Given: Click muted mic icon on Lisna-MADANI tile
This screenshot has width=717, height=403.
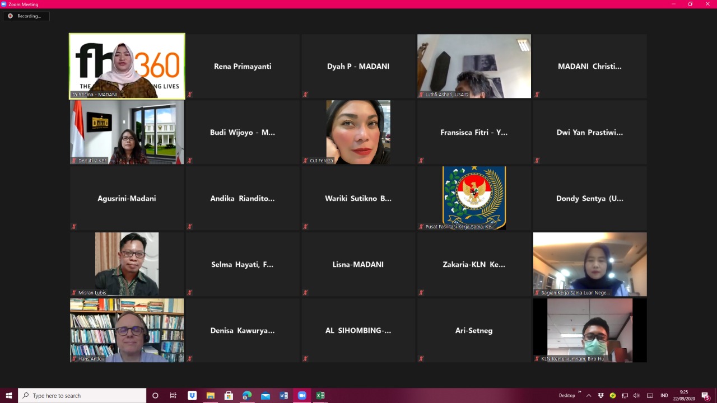Looking at the screenshot, I should click(305, 293).
